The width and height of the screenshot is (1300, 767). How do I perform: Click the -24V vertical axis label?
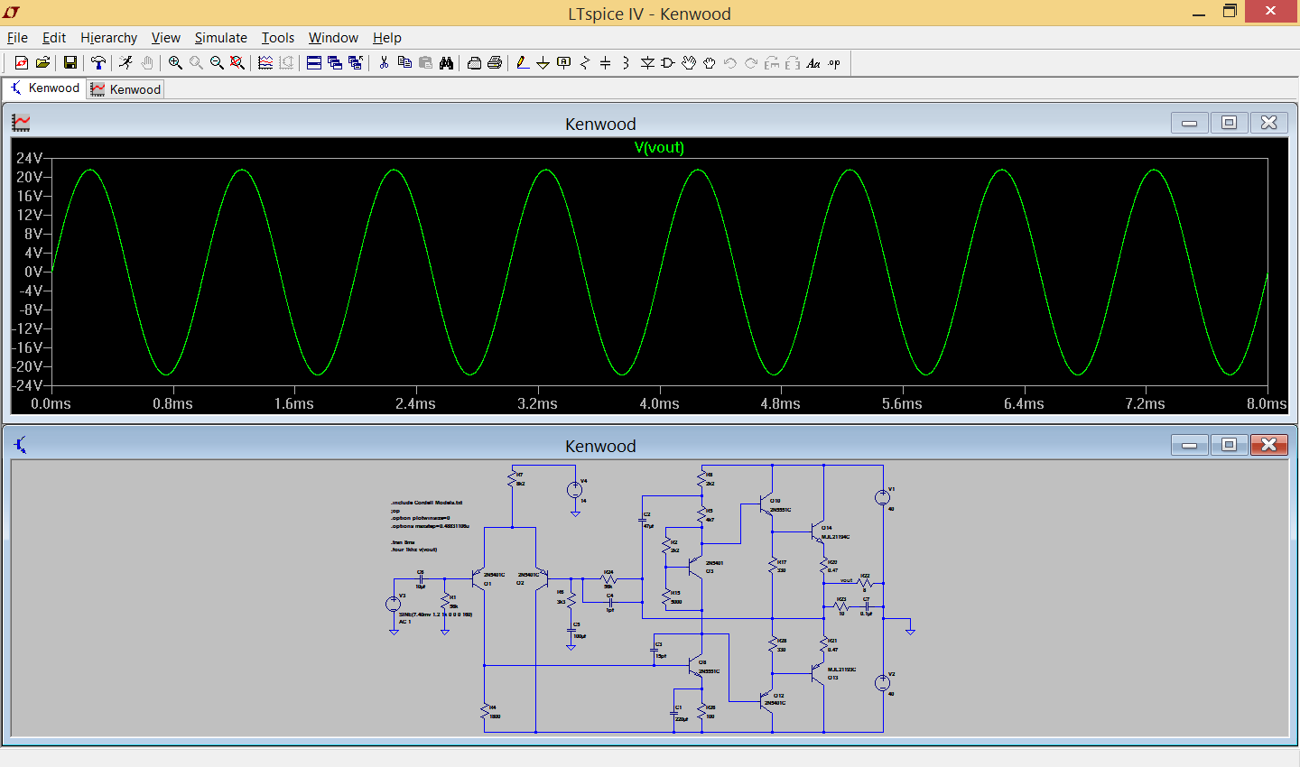[x=27, y=385]
